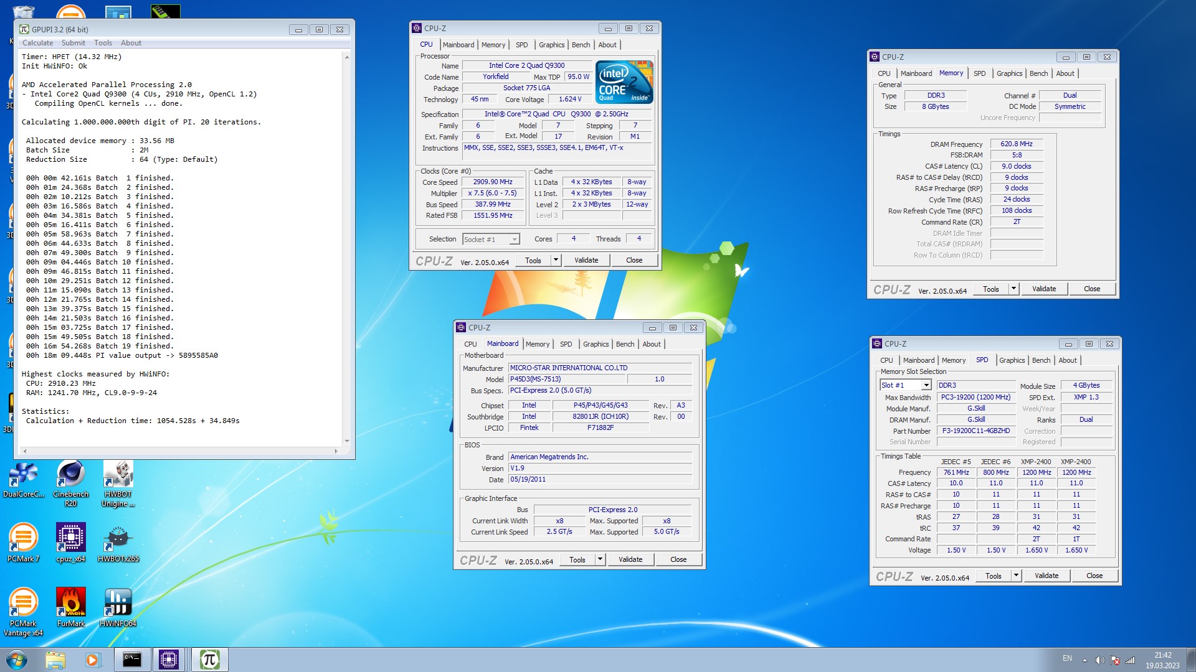Click the CAS# Latency 9.0 clocks value
Screen dimensions: 1196x672
[x=1016, y=166]
